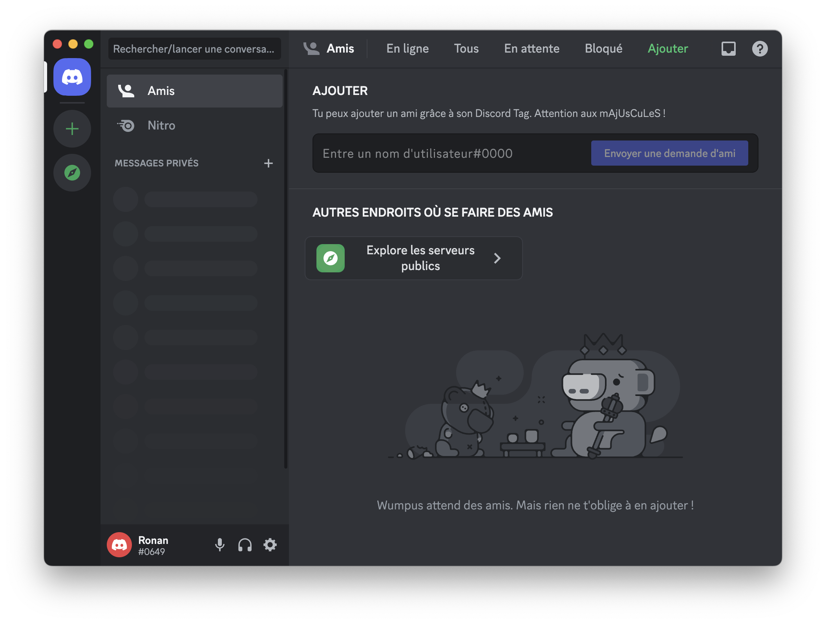Click the macOS green fullscreen button
Viewport: 826px width, 624px height.
click(x=89, y=44)
